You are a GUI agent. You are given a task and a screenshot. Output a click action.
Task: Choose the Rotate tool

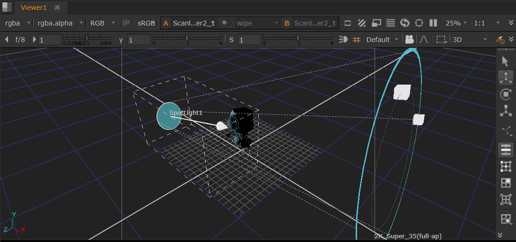(x=506, y=94)
